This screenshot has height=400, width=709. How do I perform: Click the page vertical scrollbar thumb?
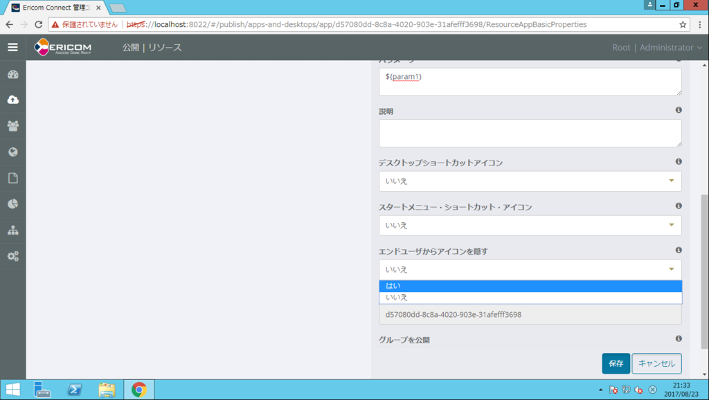point(704,272)
